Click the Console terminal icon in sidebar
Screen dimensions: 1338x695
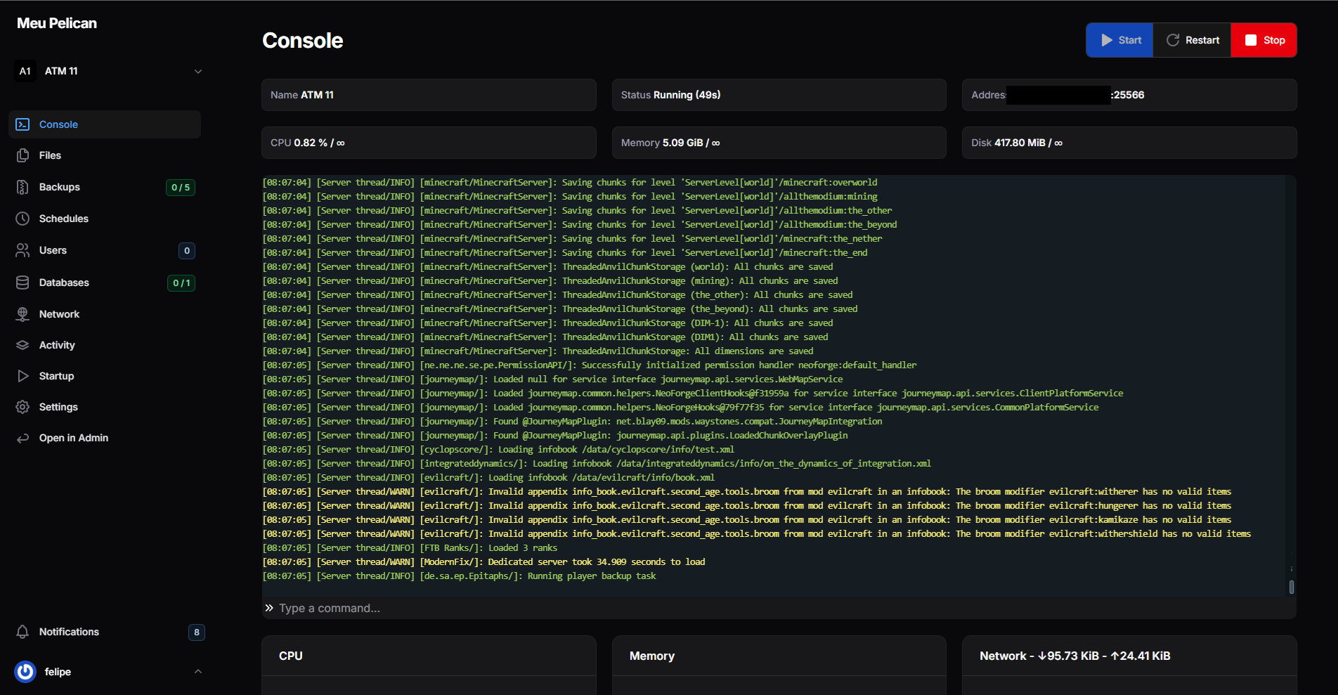tap(22, 124)
